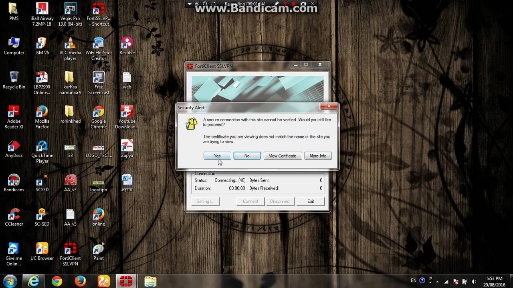Select VLC media player icon
The image size is (513, 288).
(x=70, y=49)
